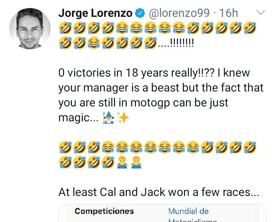Click the Competiciones label in the card
Screen dimensions: 276x222
[104, 211]
